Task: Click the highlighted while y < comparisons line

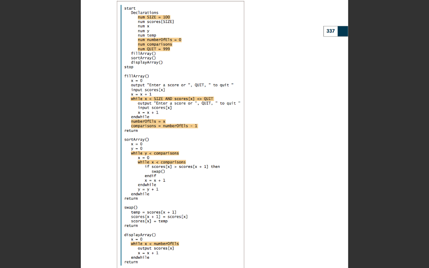Action: pos(156,153)
